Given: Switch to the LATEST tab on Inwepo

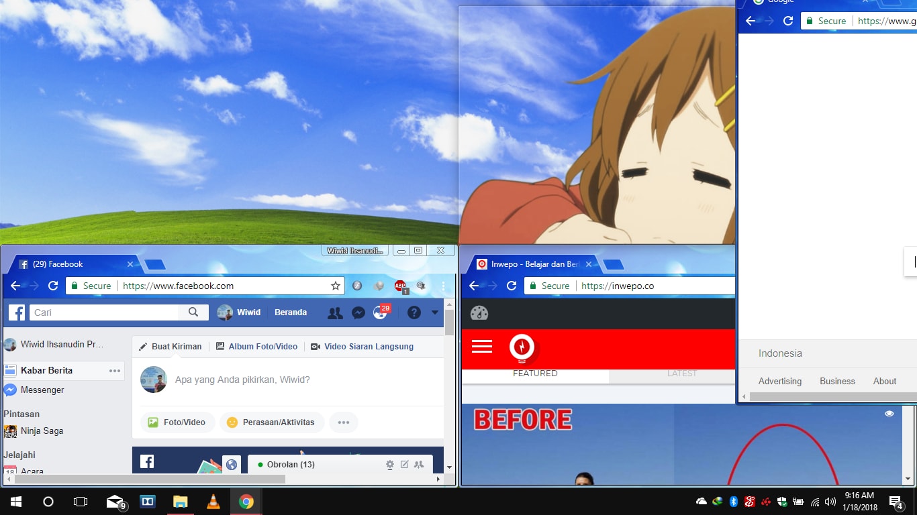Looking at the screenshot, I should [681, 374].
